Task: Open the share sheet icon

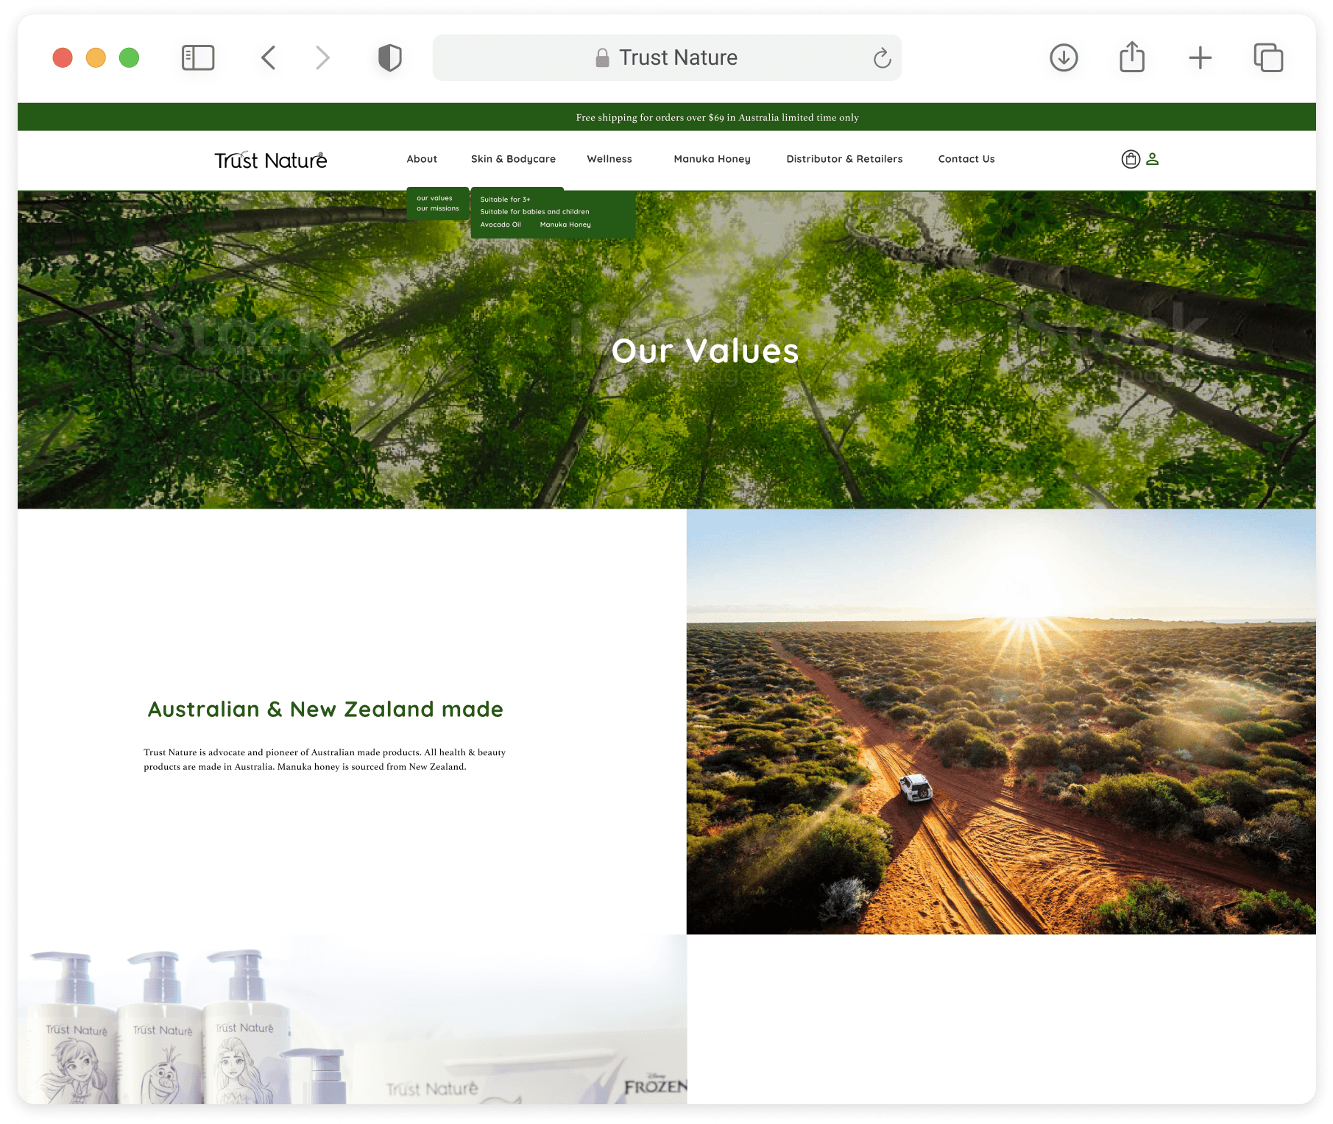Action: pos(1132,57)
